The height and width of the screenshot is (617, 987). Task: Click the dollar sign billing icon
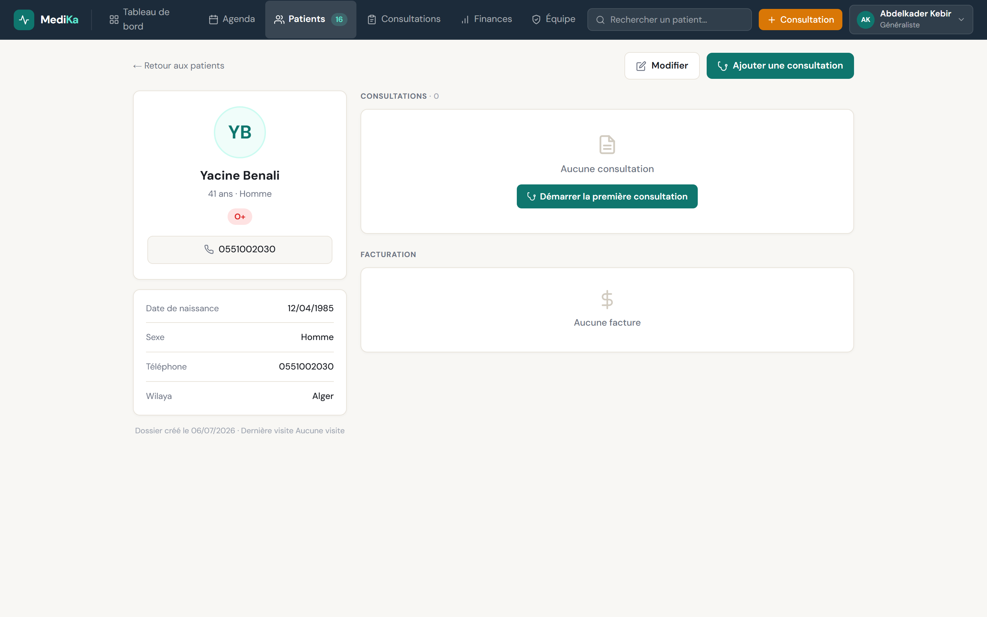pyautogui.click(x=607, y=300)
